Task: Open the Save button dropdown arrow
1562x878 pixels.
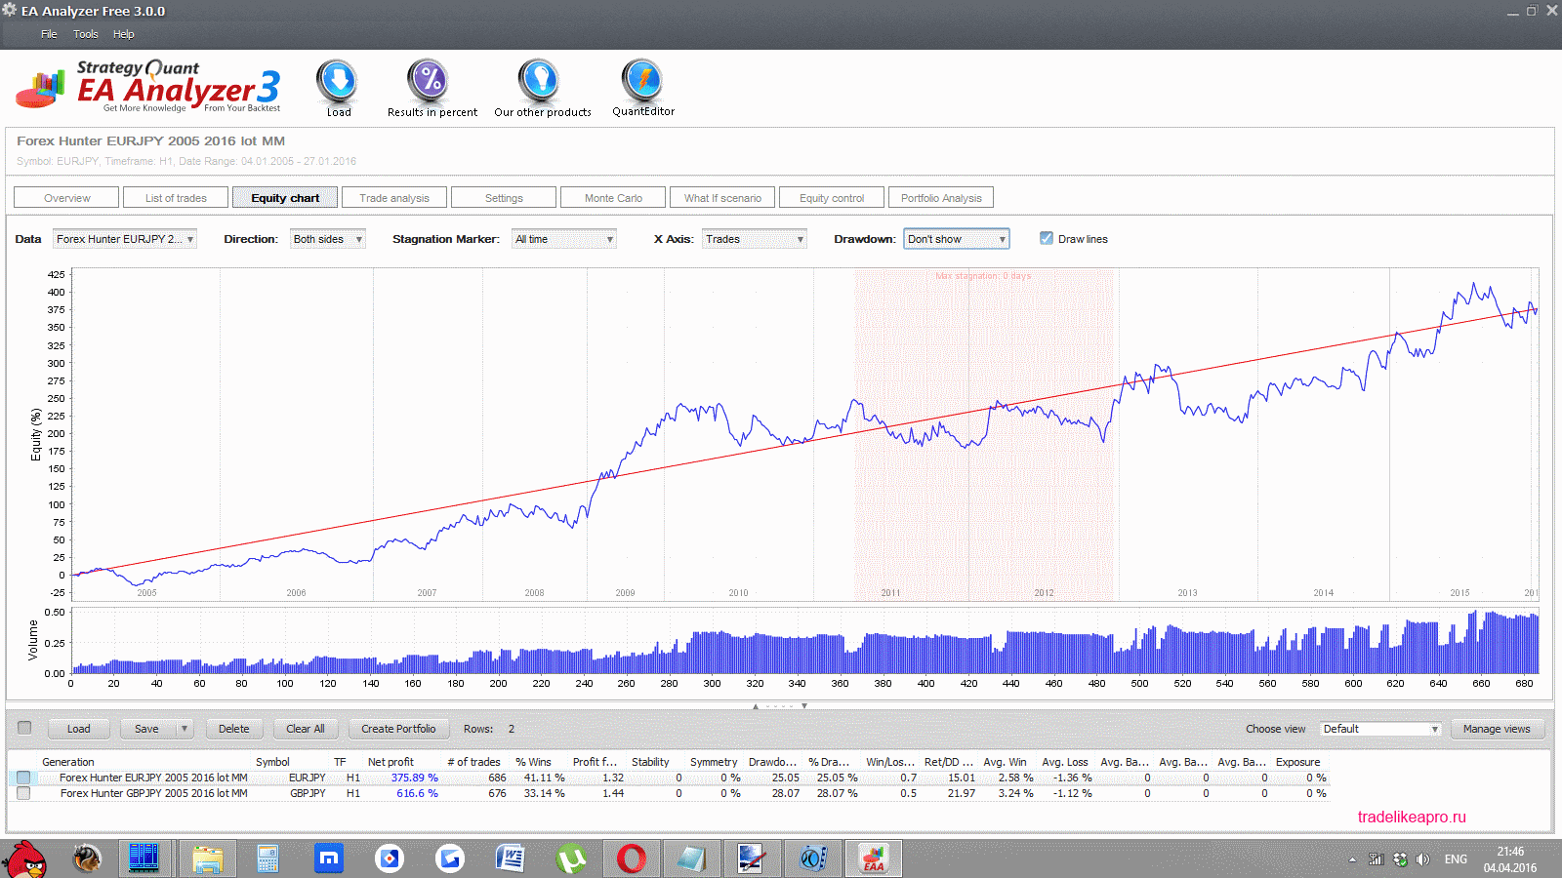Action: click(x=184, y=729)
